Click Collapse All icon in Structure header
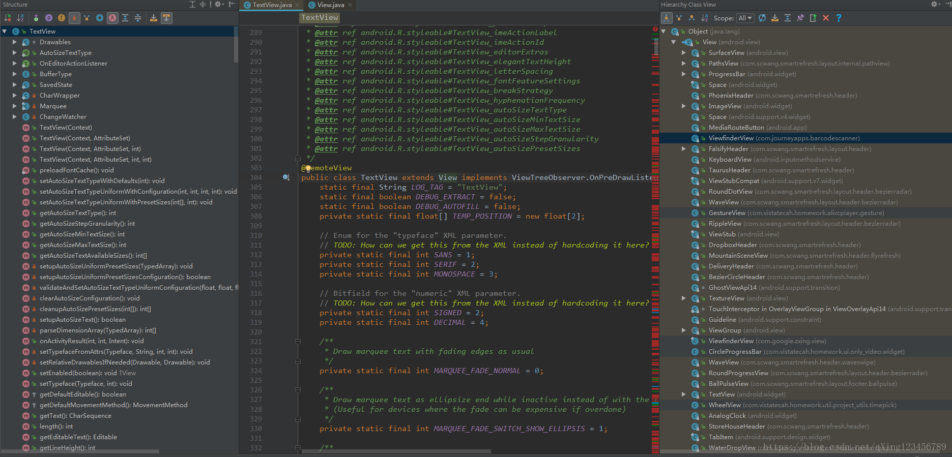 pyautogui.click(x=203, y=4)
